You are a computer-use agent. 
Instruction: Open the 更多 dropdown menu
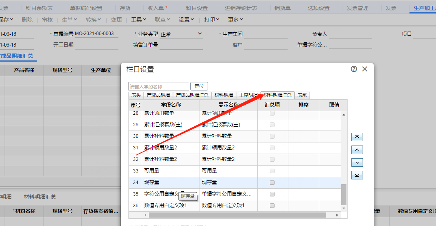point(236,20)
